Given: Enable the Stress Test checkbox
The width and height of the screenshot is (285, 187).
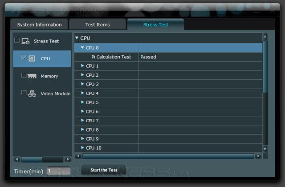Looking at the screenshot, I should [17, 41].
